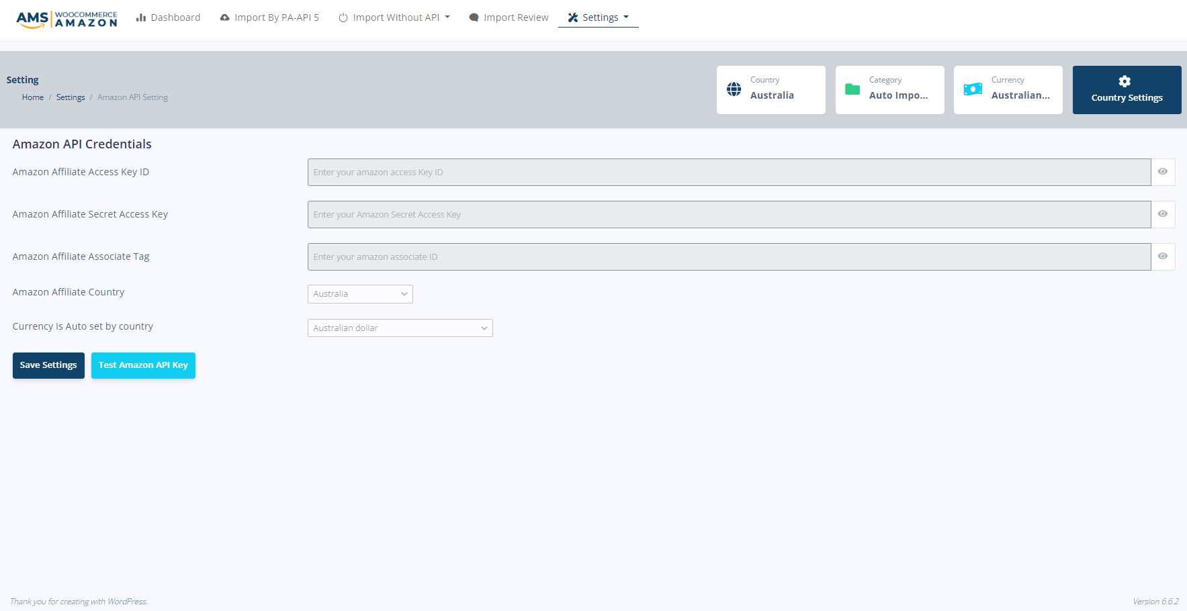Open the WordPress link in the footer

point(126,602)
